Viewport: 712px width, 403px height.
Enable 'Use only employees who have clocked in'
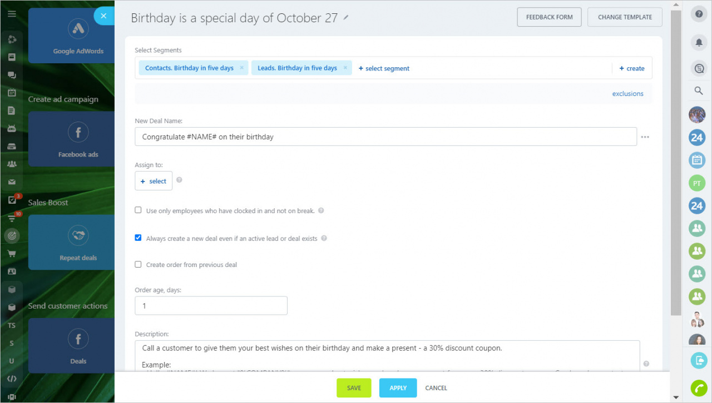point(138,210)
